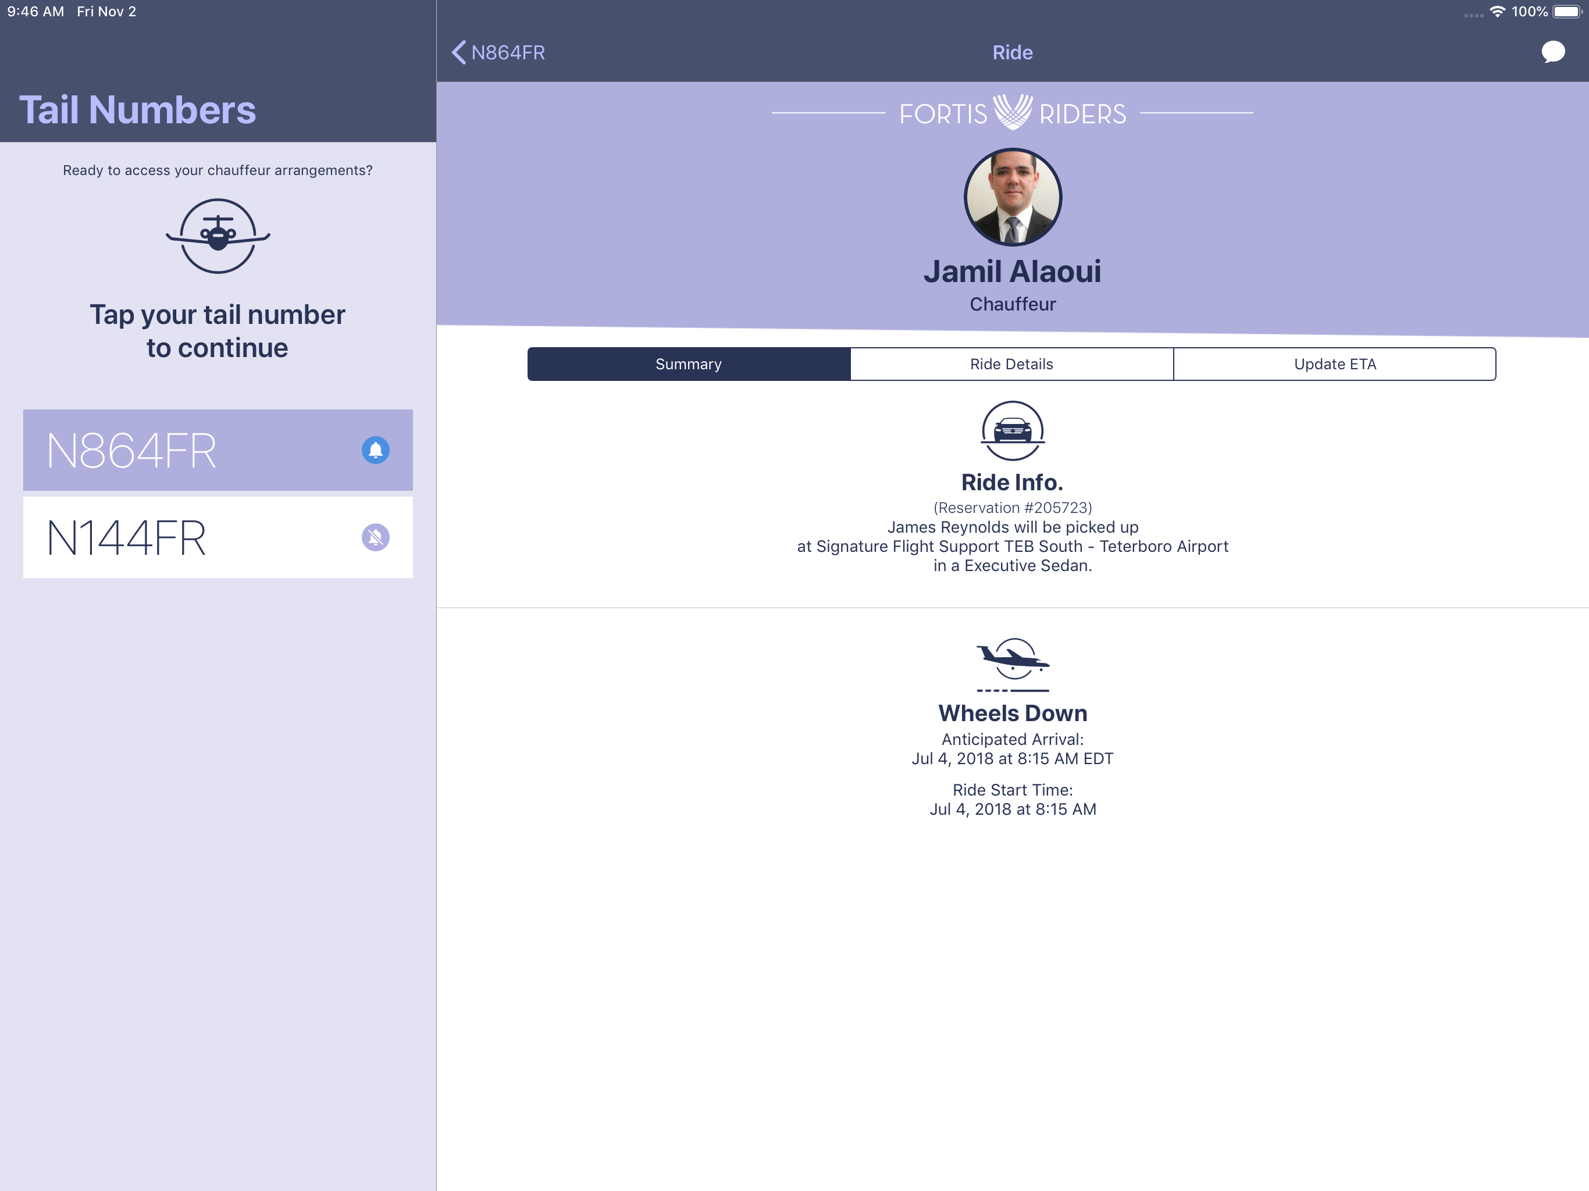Tap the Wheels Down heading

pyautogui.click(x=1013, y=714)
